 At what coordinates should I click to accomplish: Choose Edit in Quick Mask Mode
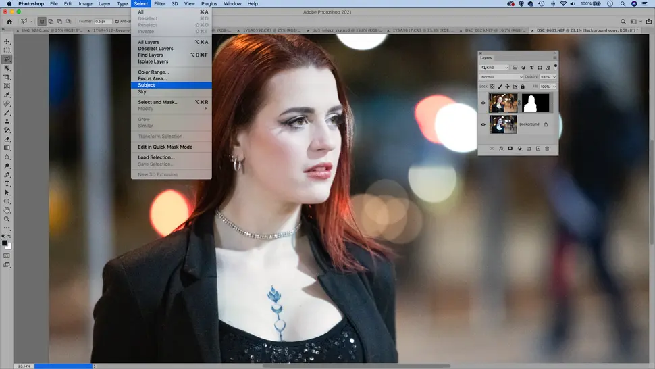172,147
